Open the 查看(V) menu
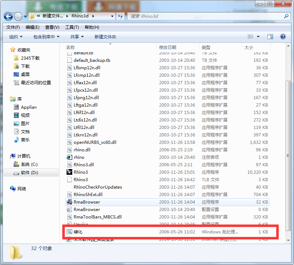This screenshot has width=294, height=265. [52, 27]
